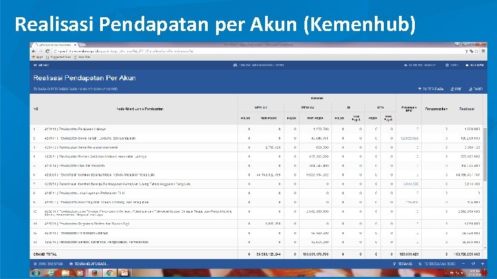Open TENTANG APLIKASI in the footer
The height and width of the screenshot is (279, 497).
click(89, 264)
